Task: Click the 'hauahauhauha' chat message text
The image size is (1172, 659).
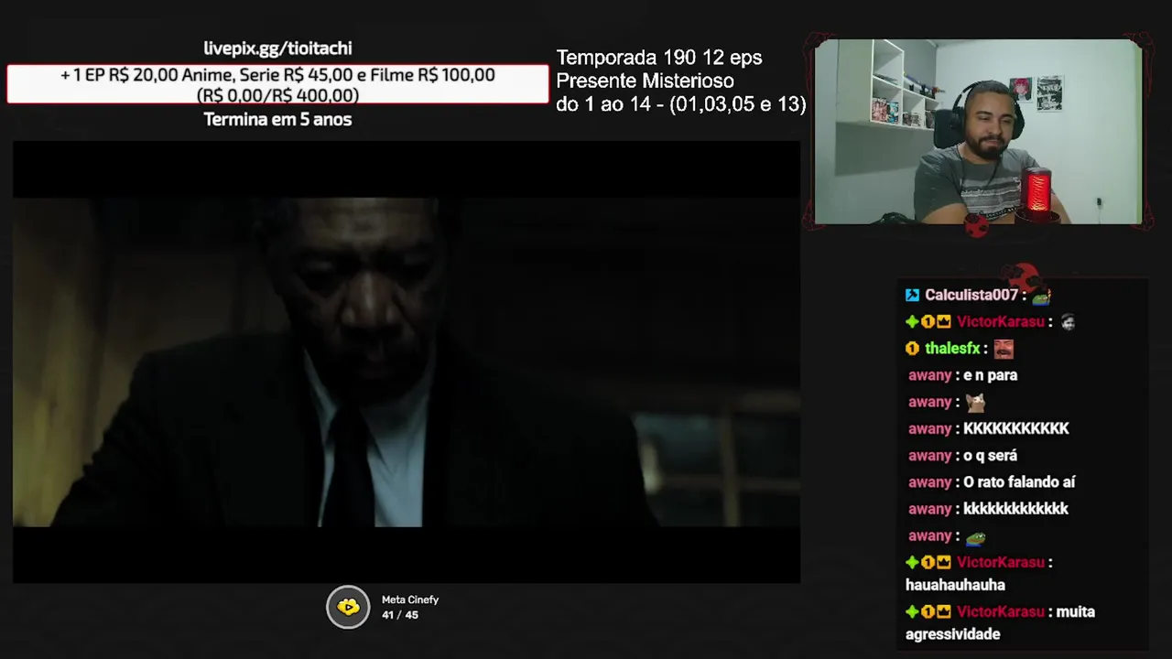Action: tap(955, 586)
